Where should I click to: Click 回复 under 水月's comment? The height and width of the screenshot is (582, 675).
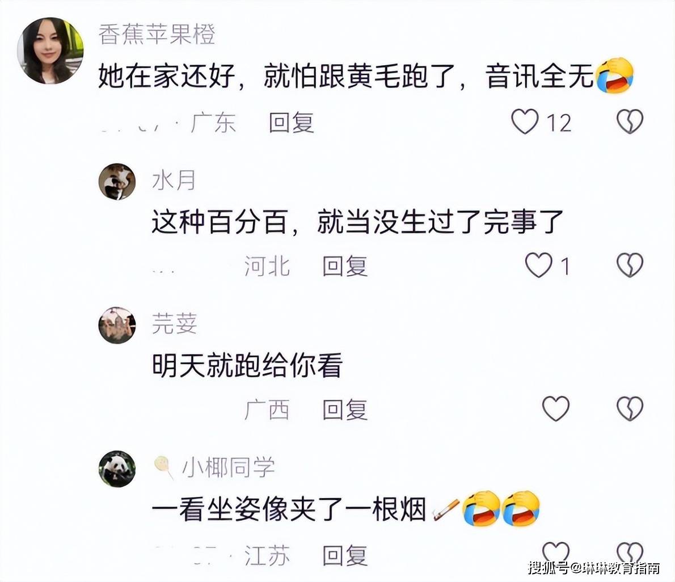(x=345, y=266)
